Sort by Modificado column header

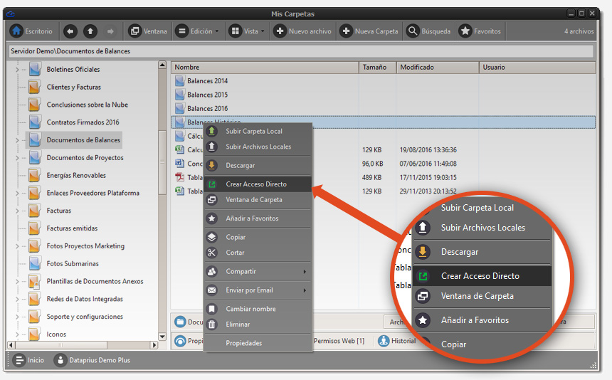click(438, 67)
